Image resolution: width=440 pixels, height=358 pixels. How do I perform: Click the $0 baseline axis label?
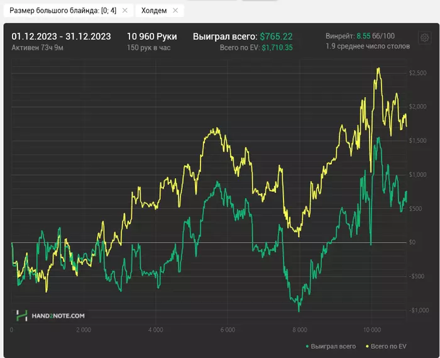pyautogui.click(x=412, y=242)
